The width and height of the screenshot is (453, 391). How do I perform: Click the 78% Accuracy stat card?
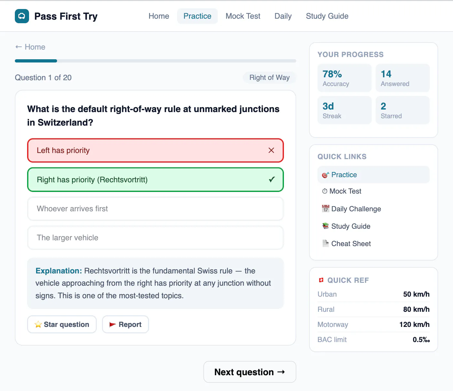click(345, 78)
